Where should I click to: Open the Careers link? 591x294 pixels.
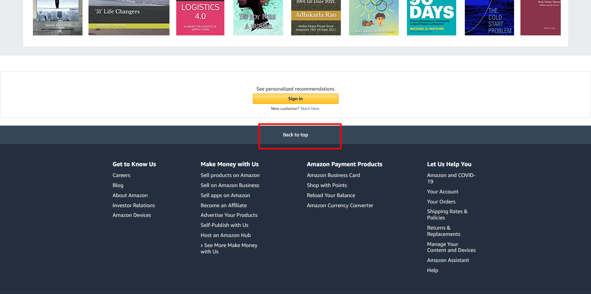121,175
